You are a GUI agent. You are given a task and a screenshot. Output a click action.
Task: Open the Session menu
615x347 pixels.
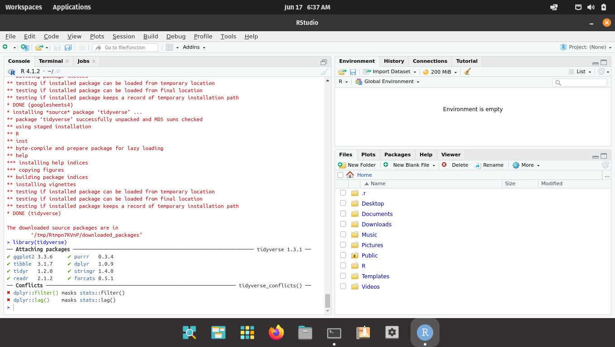[123, 37]
